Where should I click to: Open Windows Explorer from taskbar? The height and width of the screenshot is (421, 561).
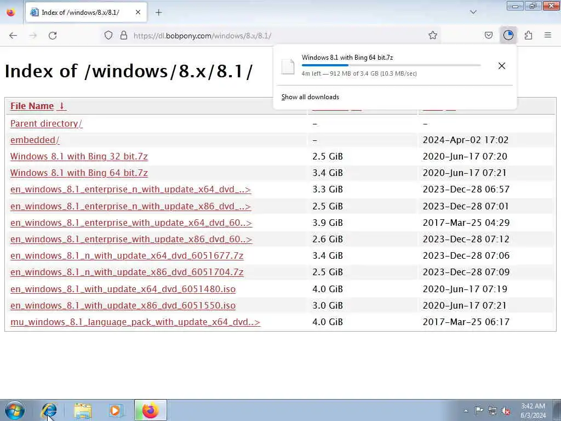tap(83, 410)
